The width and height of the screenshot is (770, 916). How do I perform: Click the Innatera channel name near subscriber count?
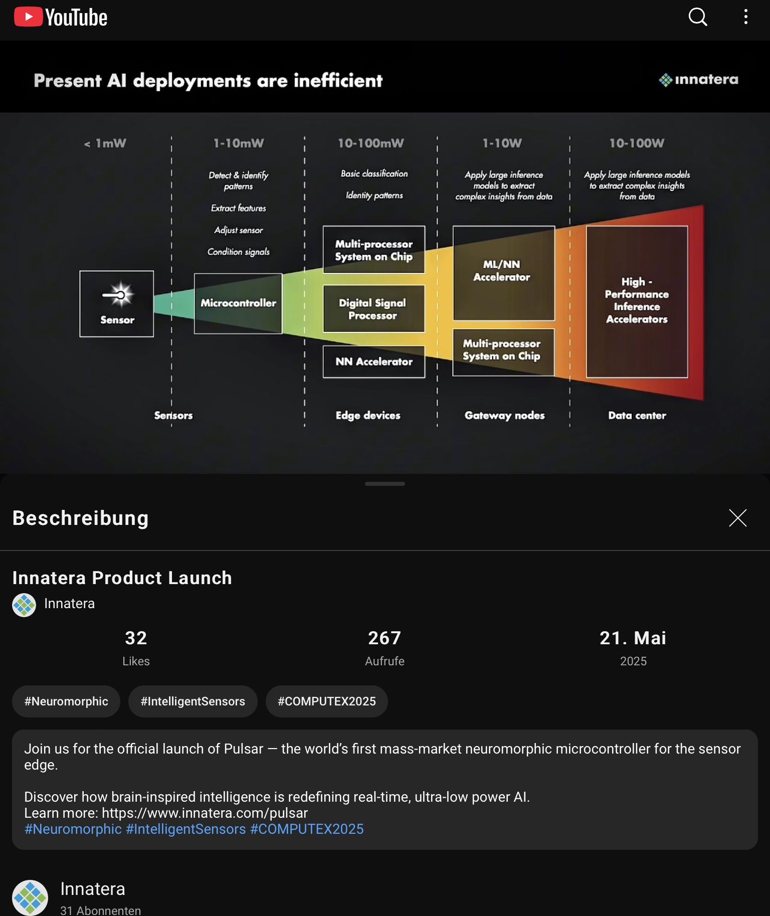click(x=93, y=889)
